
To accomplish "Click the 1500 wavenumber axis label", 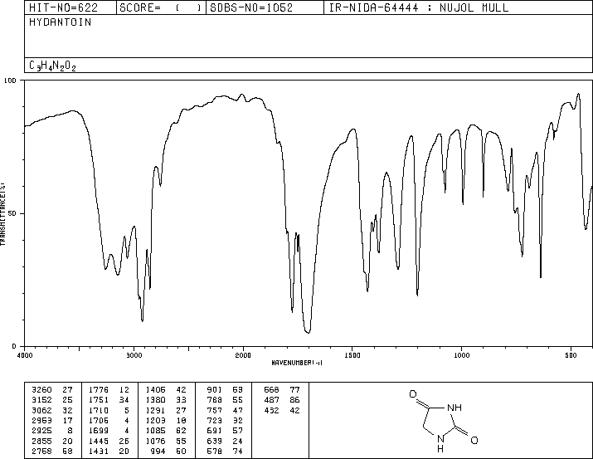I will pyautogui.click(x=352, y=355).
